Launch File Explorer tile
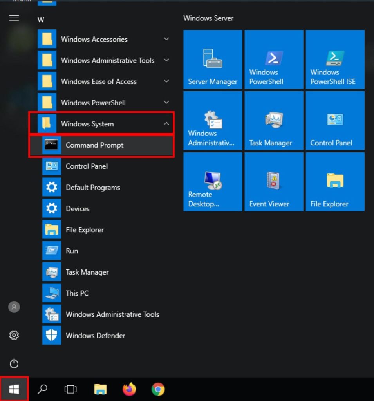Viewport: 374px width, 401px height. (x=335, y=181)
